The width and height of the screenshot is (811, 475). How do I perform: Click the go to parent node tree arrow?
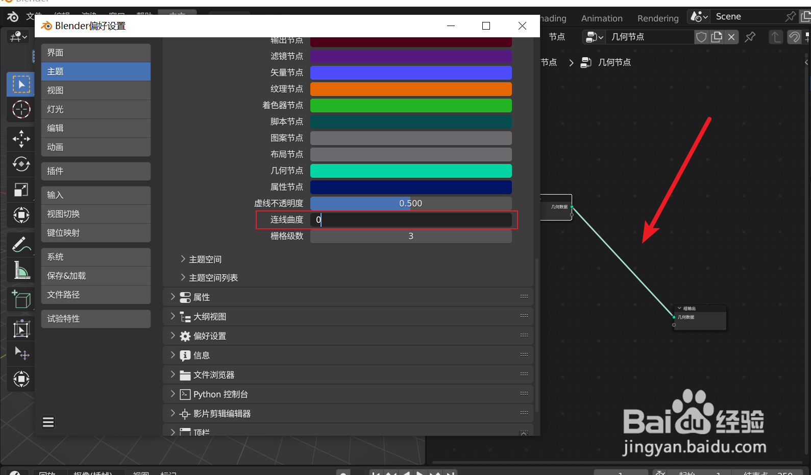(x=776, y=37)
